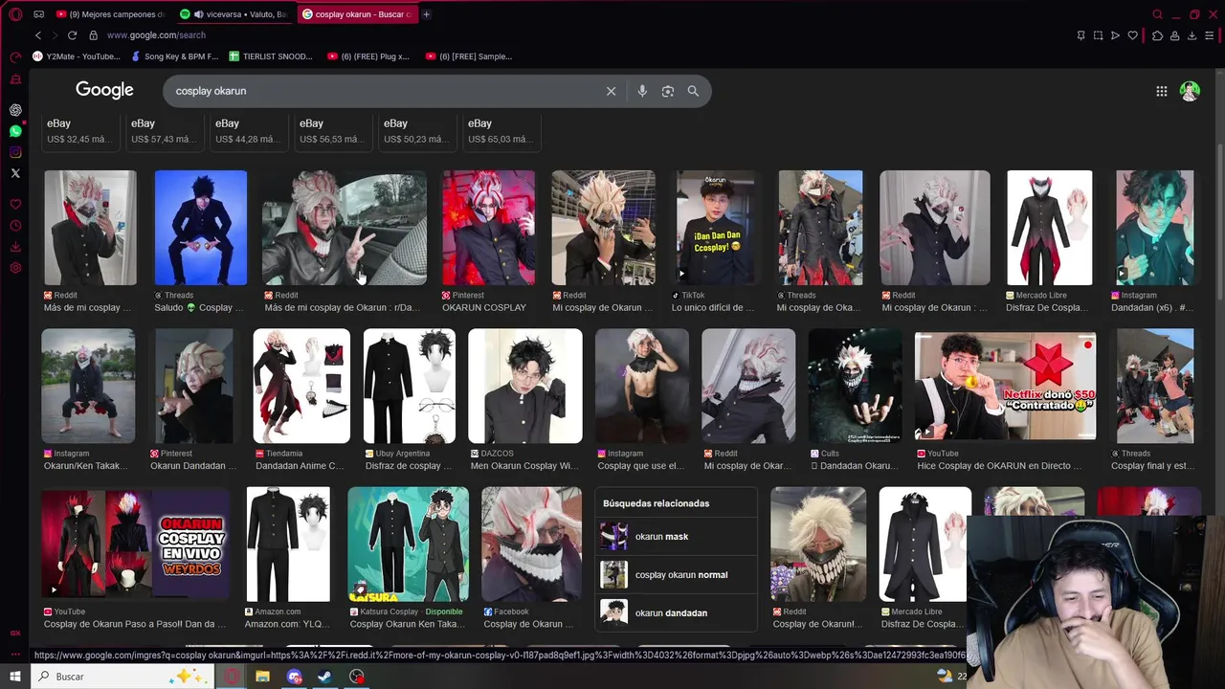This screenshot has height=689, width=1225.
Task: Click the pinboards pin icon in the toolbar
Action: tap(1080, 35)
